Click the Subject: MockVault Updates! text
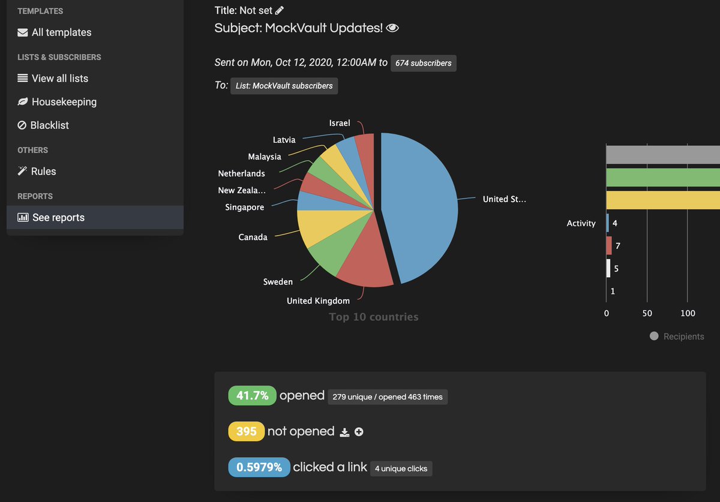 [299, 28]
